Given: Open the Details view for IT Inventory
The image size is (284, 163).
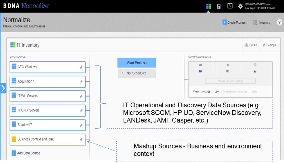Looking at the screenshot, I should (x=251, y=45).
